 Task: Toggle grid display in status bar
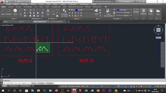click(87, 86)
